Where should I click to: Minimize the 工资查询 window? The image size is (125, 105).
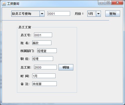[x=101, y=3]
